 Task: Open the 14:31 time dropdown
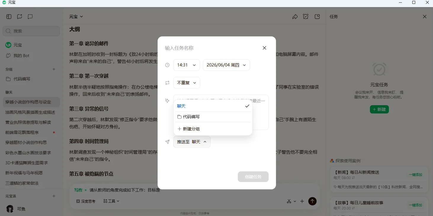tap(187, 65)
